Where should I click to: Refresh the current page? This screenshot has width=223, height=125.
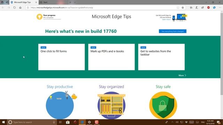tap(15, 8)
